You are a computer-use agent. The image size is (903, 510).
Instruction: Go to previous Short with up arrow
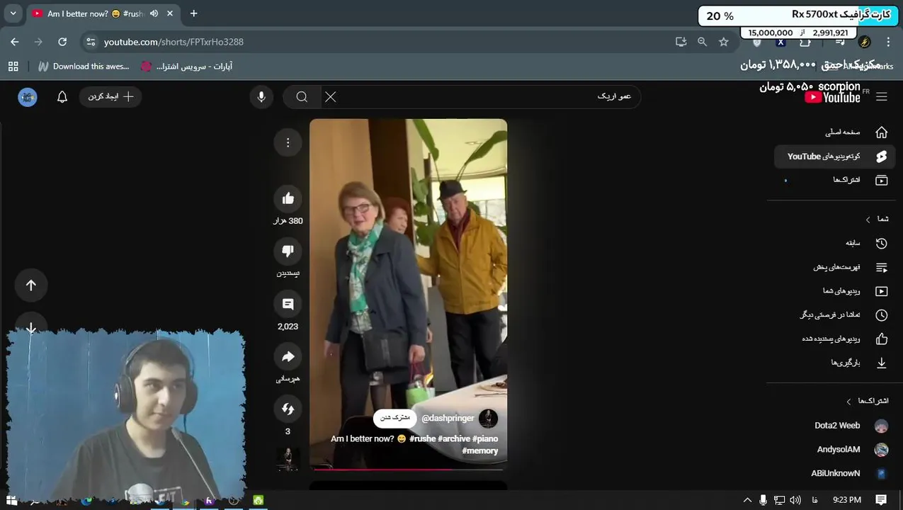pyautogui.click(x=31, y=285)
